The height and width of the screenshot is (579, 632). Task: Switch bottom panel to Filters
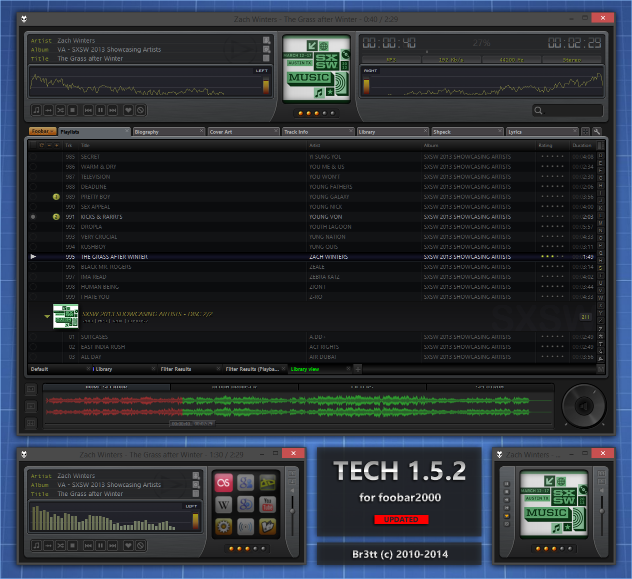coord(362,387)
